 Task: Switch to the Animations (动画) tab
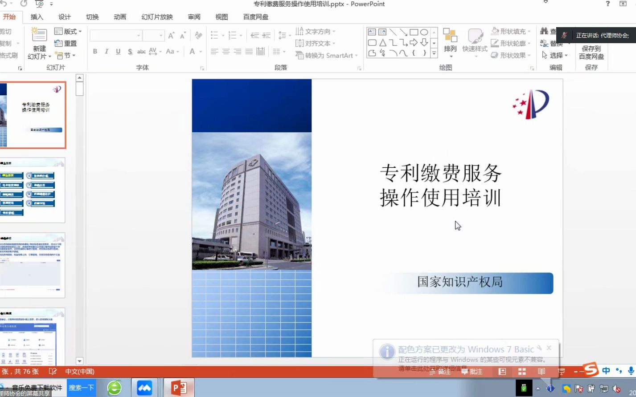pyautogui.click(x=120, y=17)
